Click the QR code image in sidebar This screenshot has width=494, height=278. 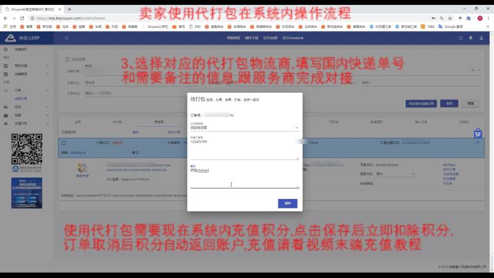27,149
